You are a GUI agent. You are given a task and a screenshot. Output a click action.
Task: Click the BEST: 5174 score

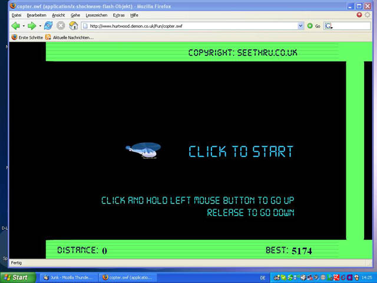coord(289,251)
